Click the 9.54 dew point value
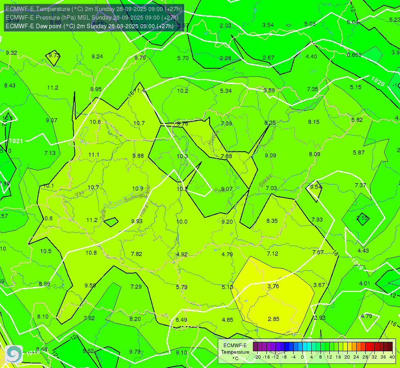The height and width of the screenshot is (368, 400). tap(316, 187)
